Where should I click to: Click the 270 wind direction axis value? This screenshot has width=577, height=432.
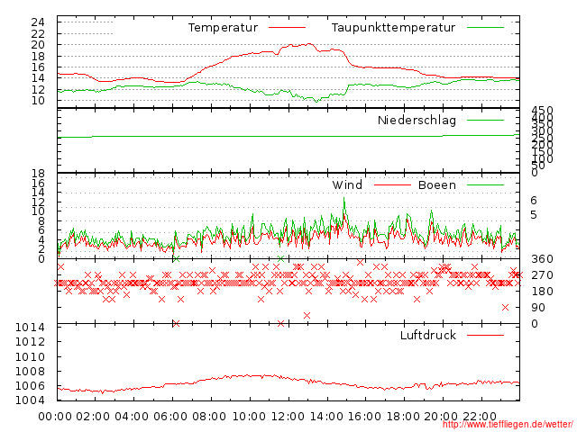[542, 275]
